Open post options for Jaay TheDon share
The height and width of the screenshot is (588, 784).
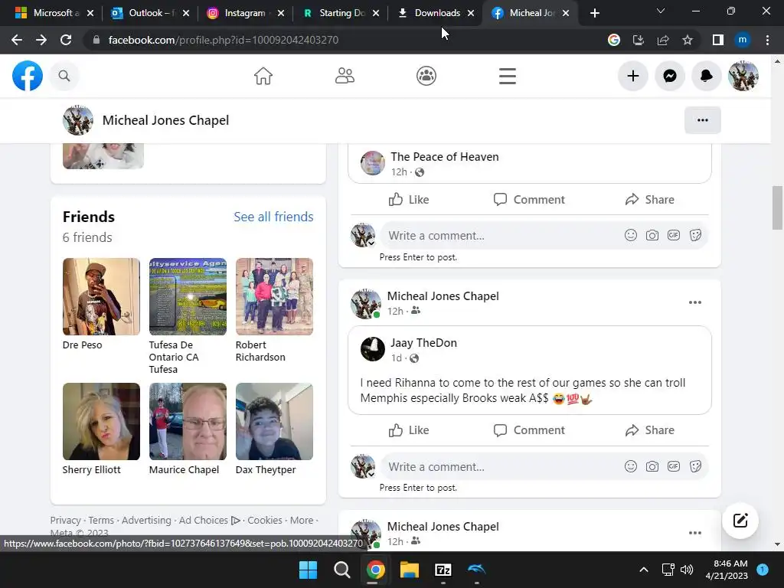point(695,302)
